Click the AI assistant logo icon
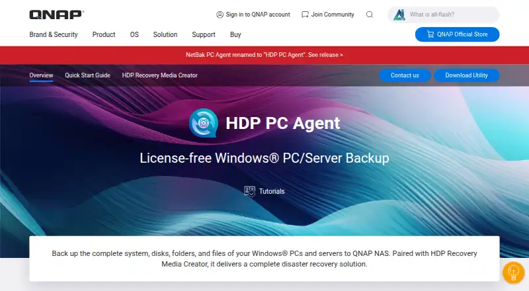 (399, 15)
